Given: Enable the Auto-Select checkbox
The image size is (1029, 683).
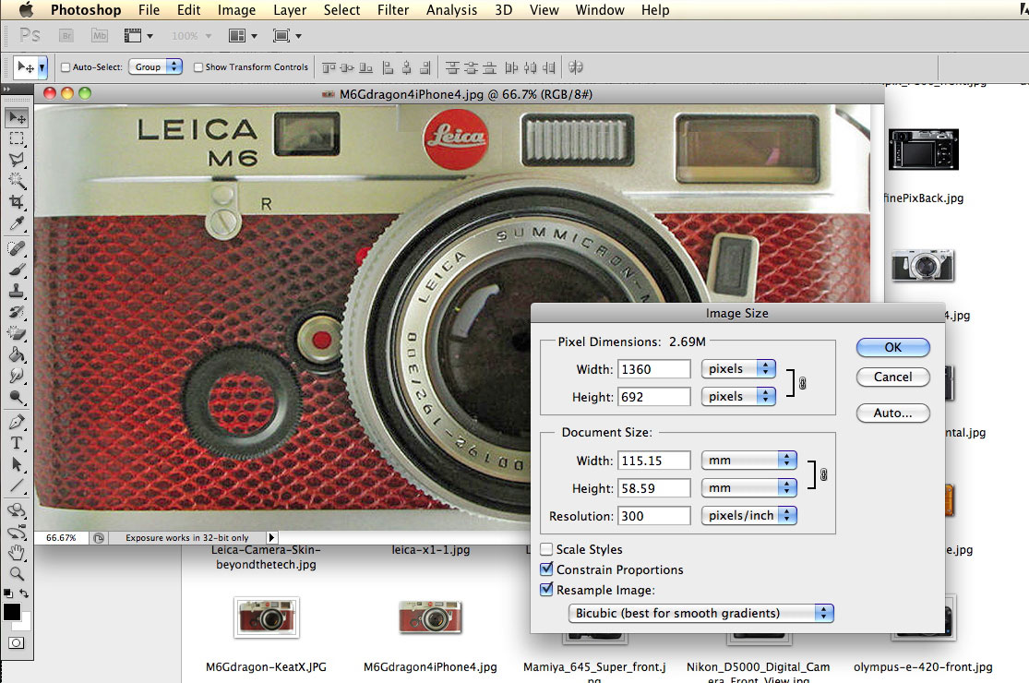Looking at the screenshot, I should click(x=66, y=67).
